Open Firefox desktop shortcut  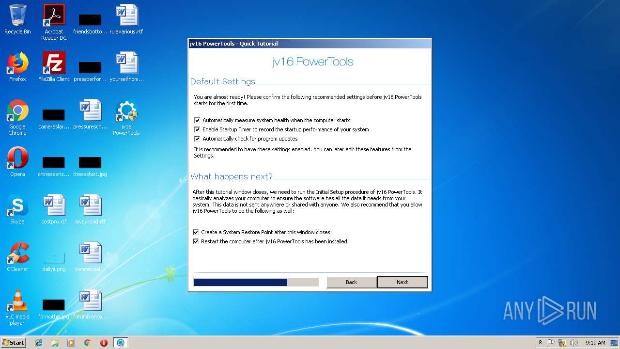[x=17, y=67]
